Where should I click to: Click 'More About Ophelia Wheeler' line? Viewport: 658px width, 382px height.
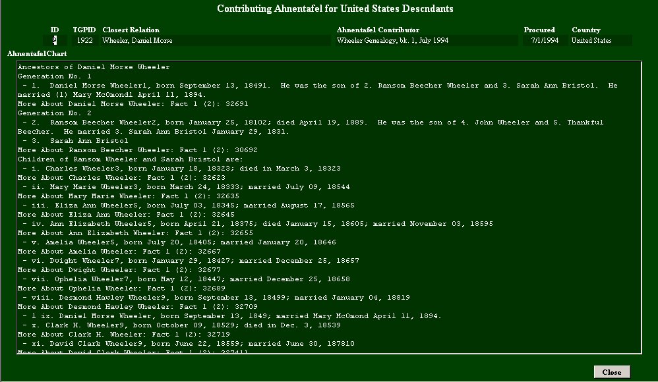pyautogui.click(x=122, y=288)
